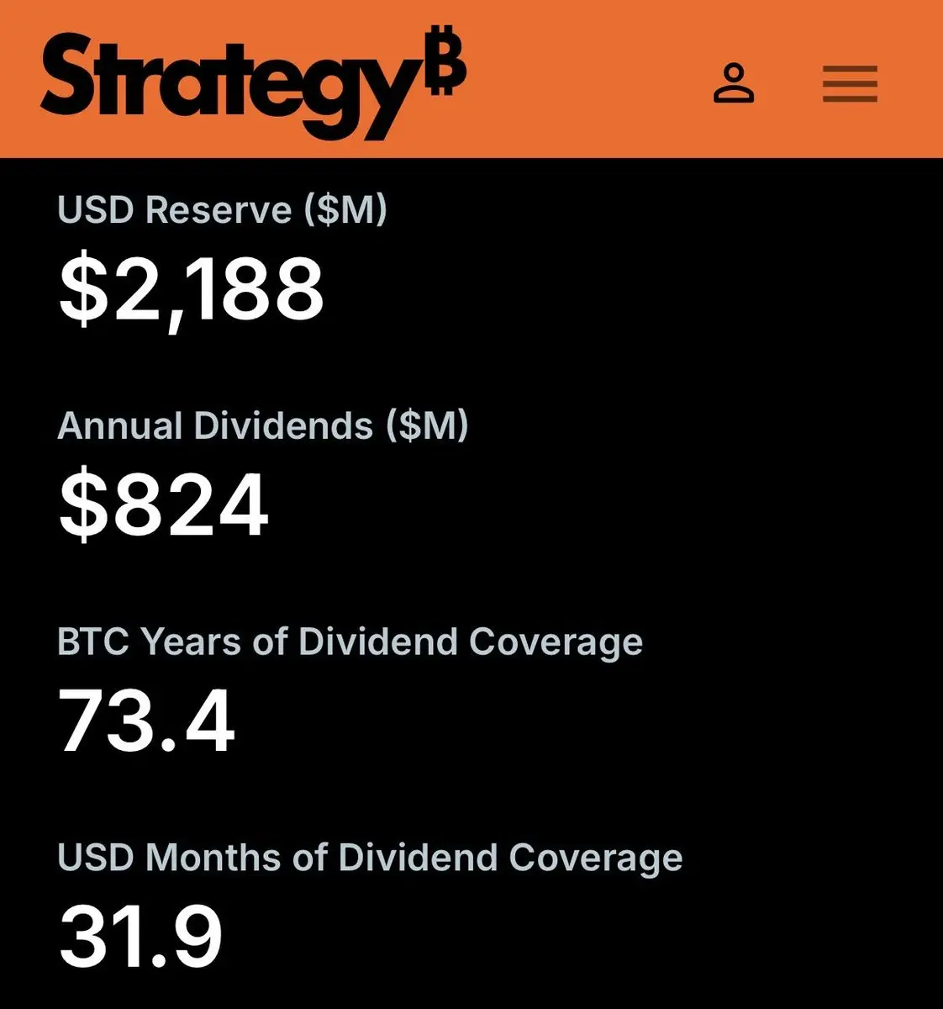Open the hamburger navigation menu
The width and height of the screenshot is (943, 1009).
(850, 84)
